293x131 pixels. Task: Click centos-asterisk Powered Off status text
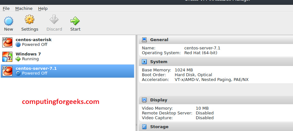(x=34, y=45)
